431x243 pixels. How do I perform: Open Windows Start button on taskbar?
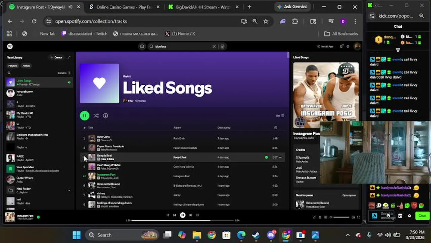pyautogui.click(x=77, y=235)
